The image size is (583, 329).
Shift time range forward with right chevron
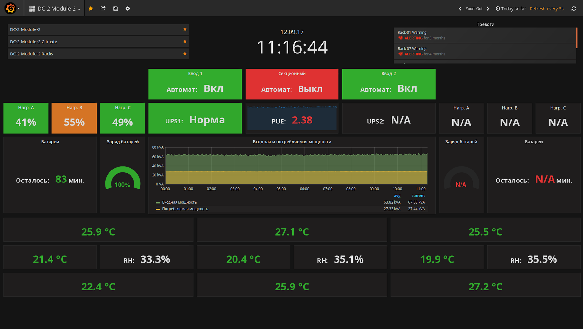coord(488,9)
